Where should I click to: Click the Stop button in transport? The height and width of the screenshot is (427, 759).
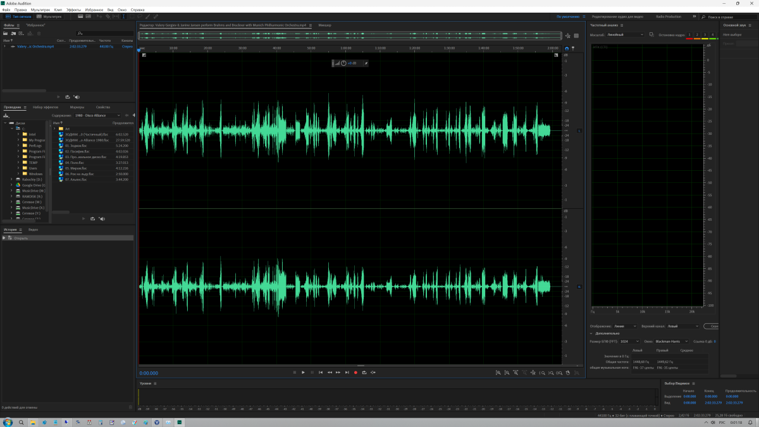pyautogui.click(x=294, y=373)
